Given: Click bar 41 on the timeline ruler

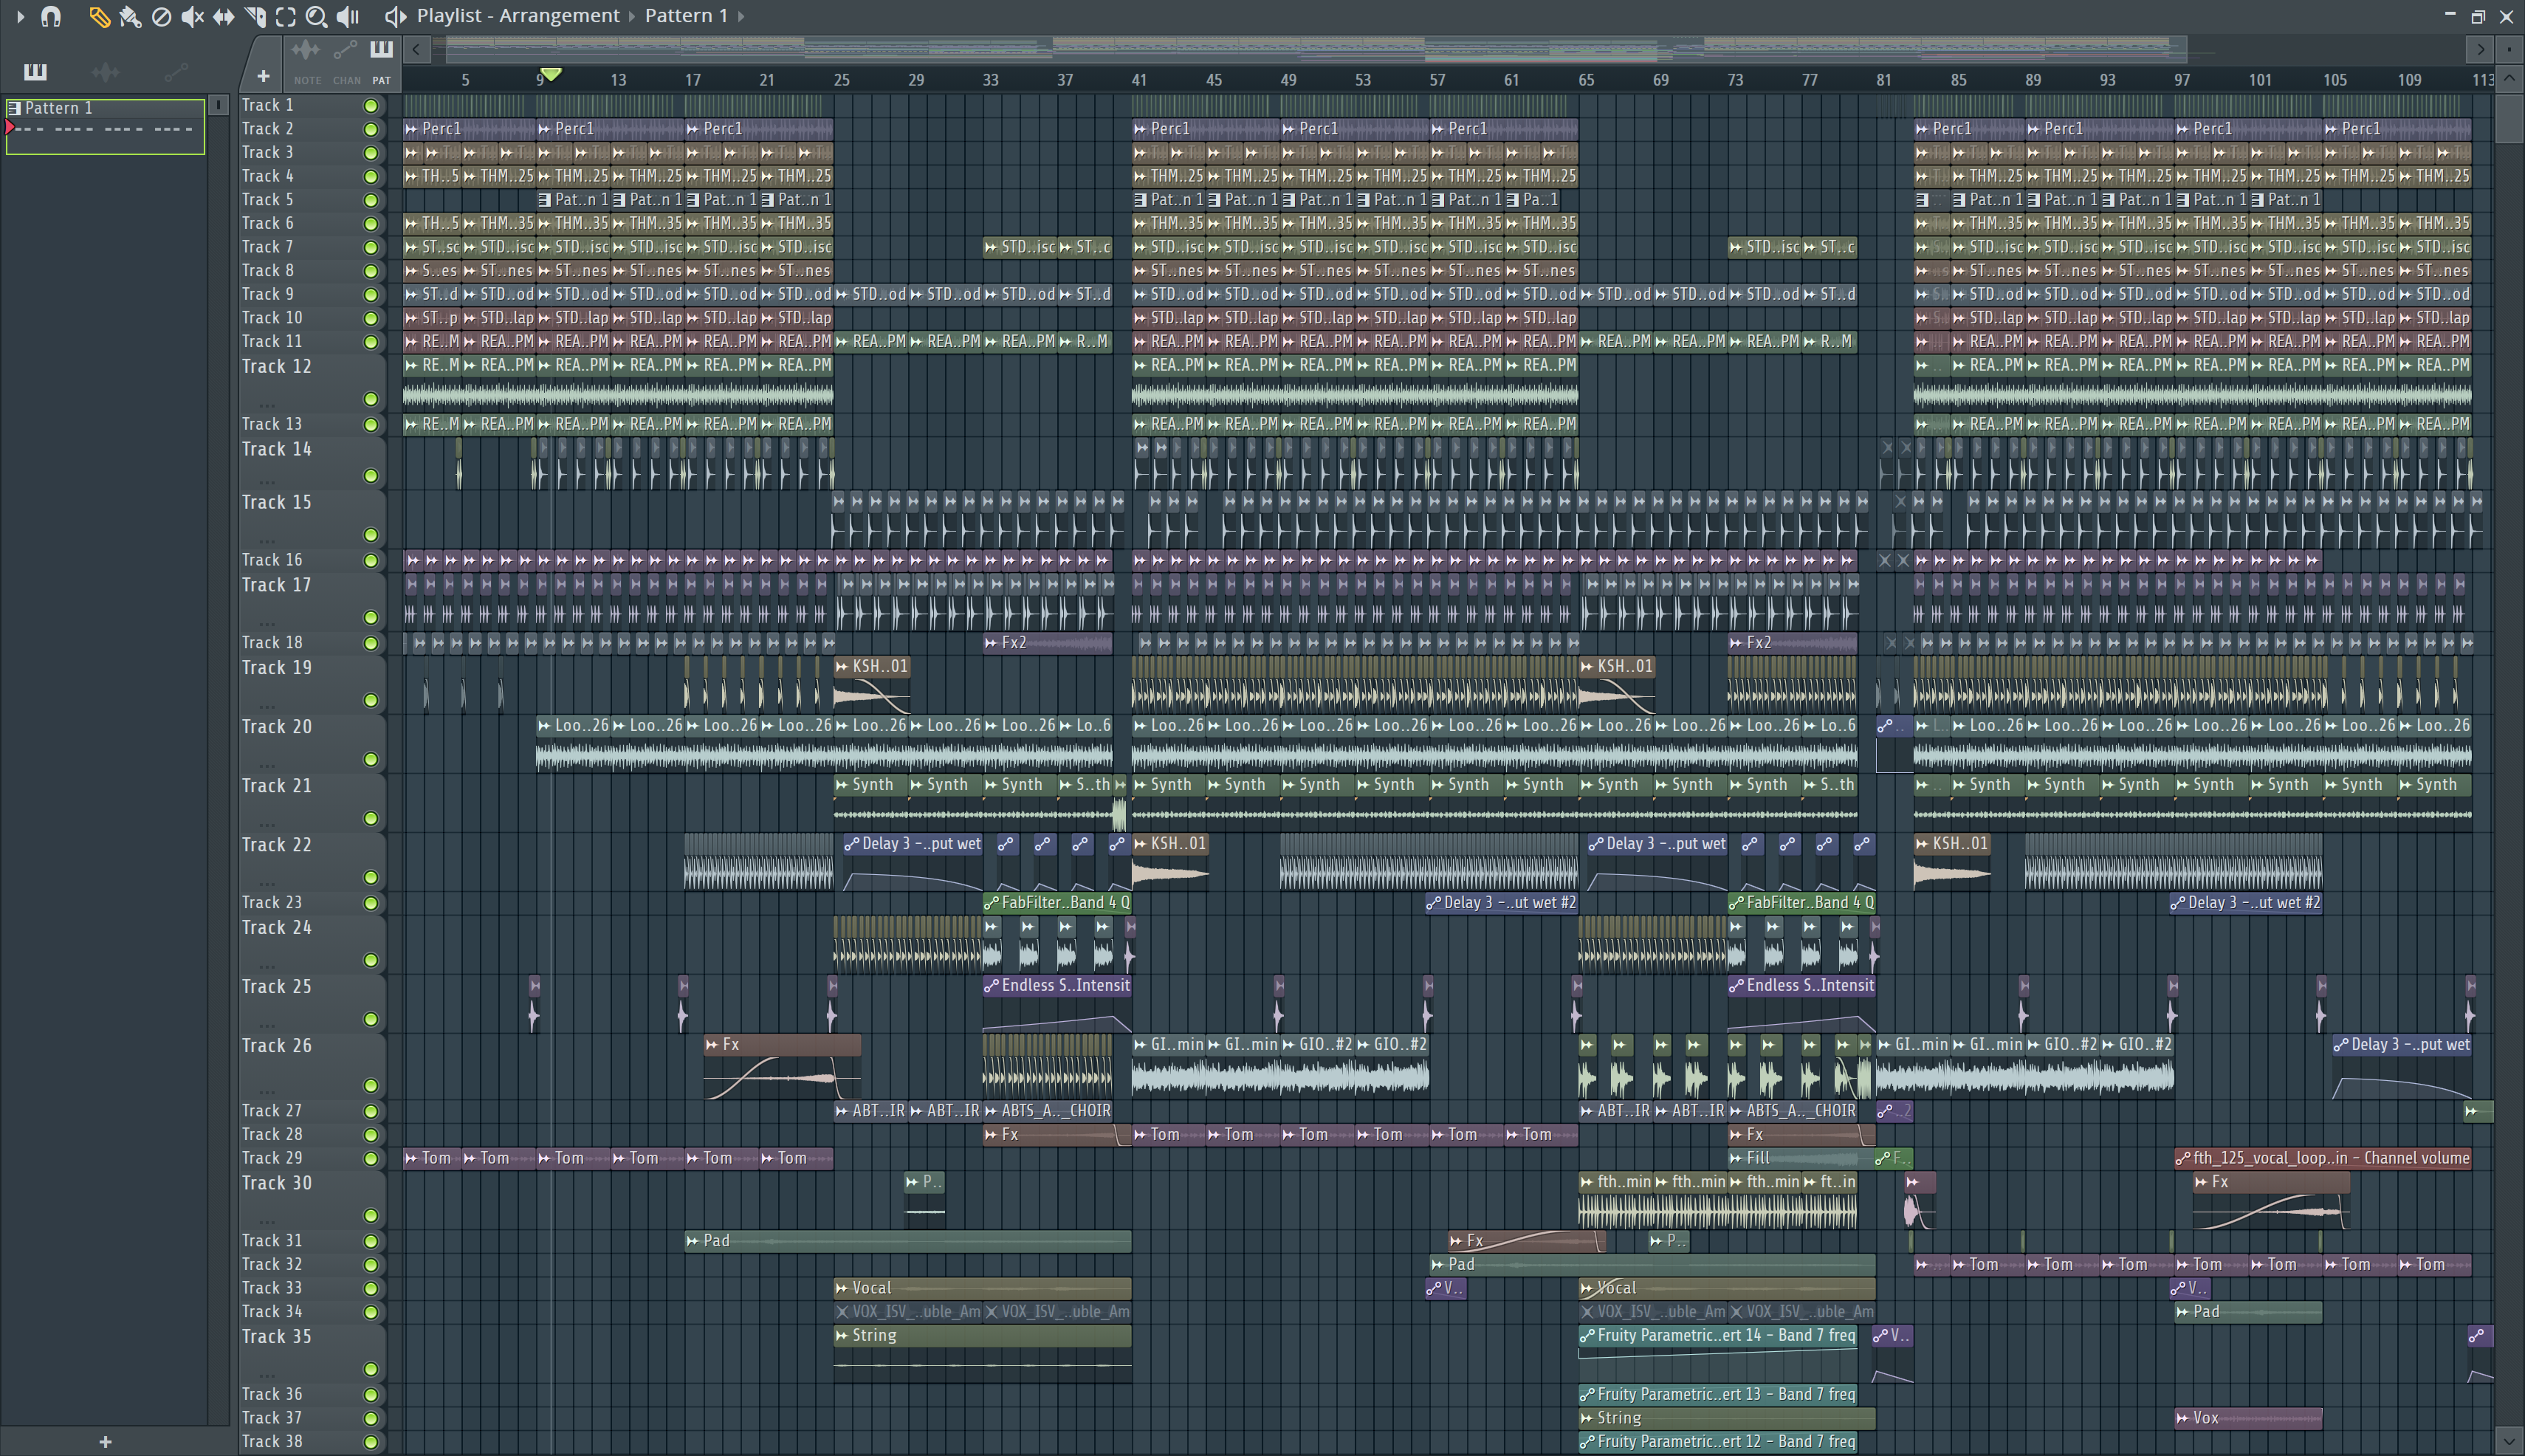Looking at the screenshot, I should [1139, 80].
